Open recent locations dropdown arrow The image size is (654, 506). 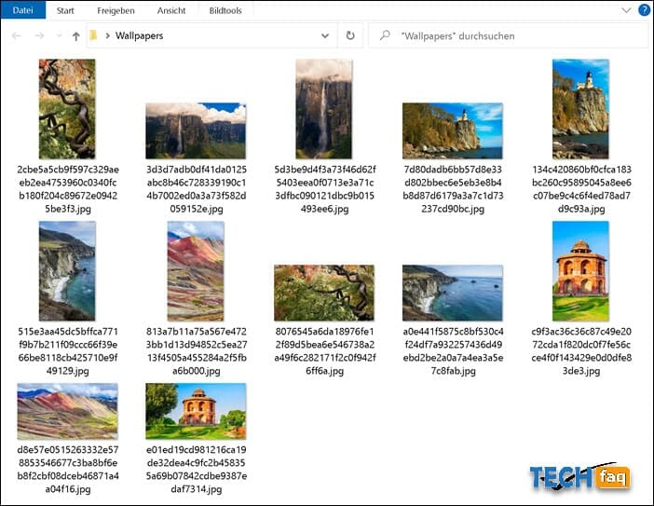point(59,36)
